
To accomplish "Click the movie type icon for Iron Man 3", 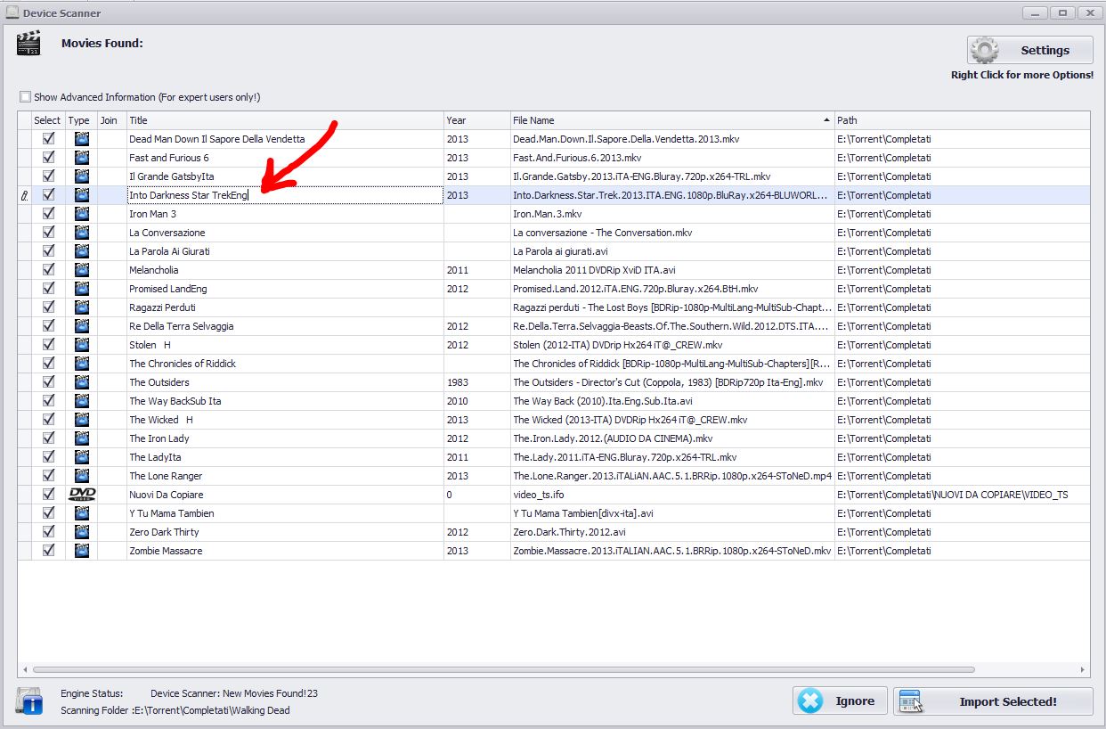I will [x=82, y=214].
